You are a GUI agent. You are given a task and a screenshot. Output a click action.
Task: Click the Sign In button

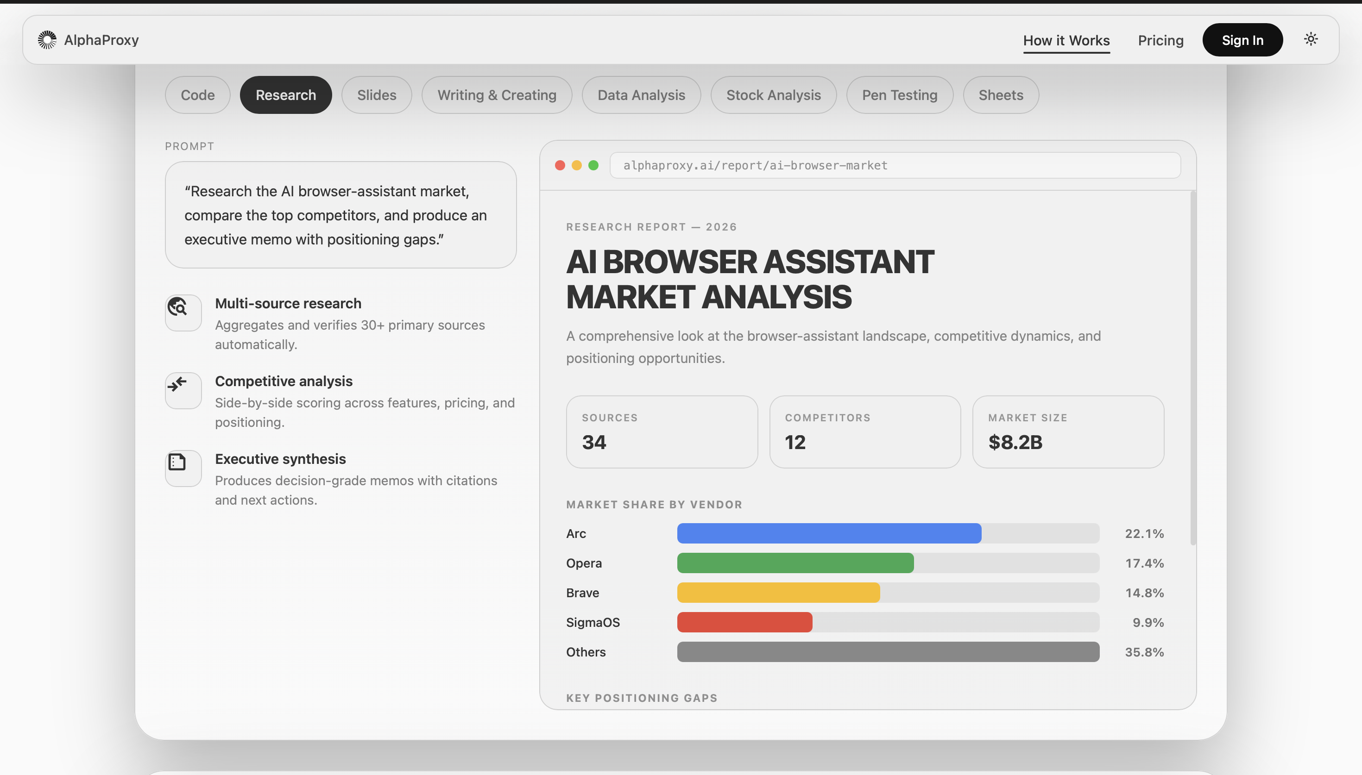1242,40
